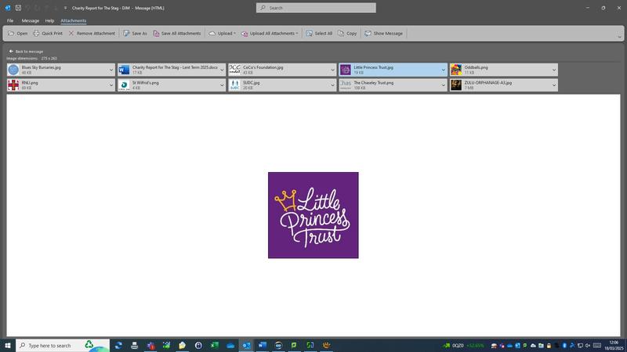Open the Oddballs.png dropdown arrow
627x352 pixels.
[x=554, y=70]
